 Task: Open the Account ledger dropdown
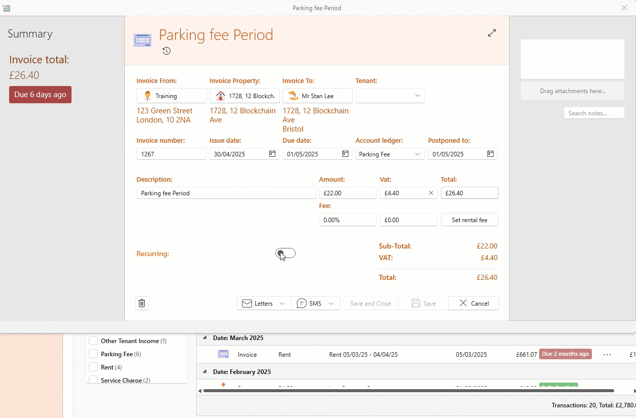click(390, 154)
